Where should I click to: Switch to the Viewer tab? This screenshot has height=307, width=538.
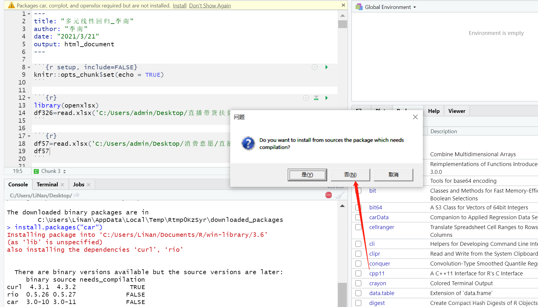[x=456, y=111]
